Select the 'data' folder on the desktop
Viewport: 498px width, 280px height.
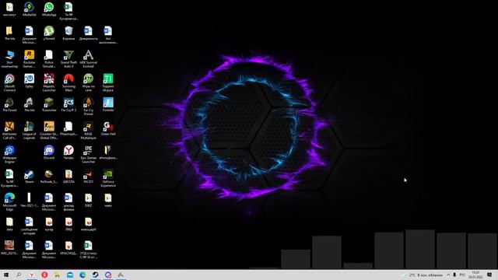(x=9, y=224)
